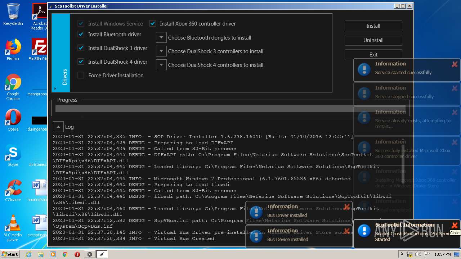Image resolution: width=461 pixels, height=259 pixels.
Task: Uncheck Install DualShock 3 driver
Action: 81,48
